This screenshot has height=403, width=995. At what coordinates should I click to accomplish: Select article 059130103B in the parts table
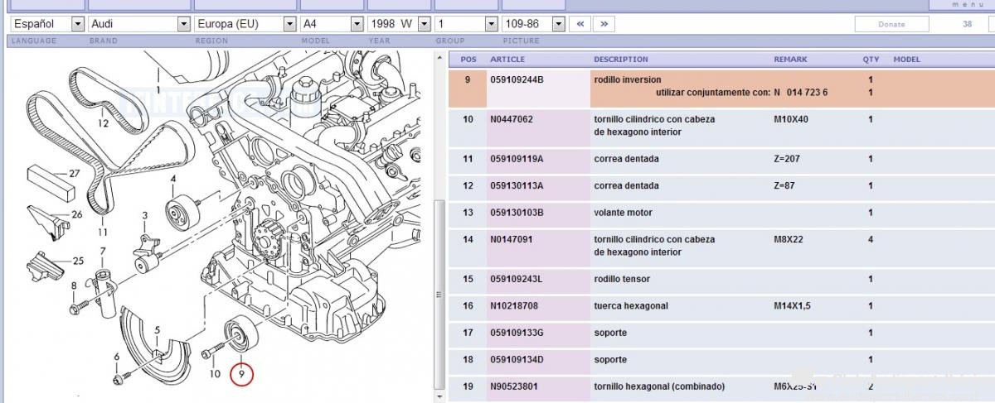(x=517, y=213)
